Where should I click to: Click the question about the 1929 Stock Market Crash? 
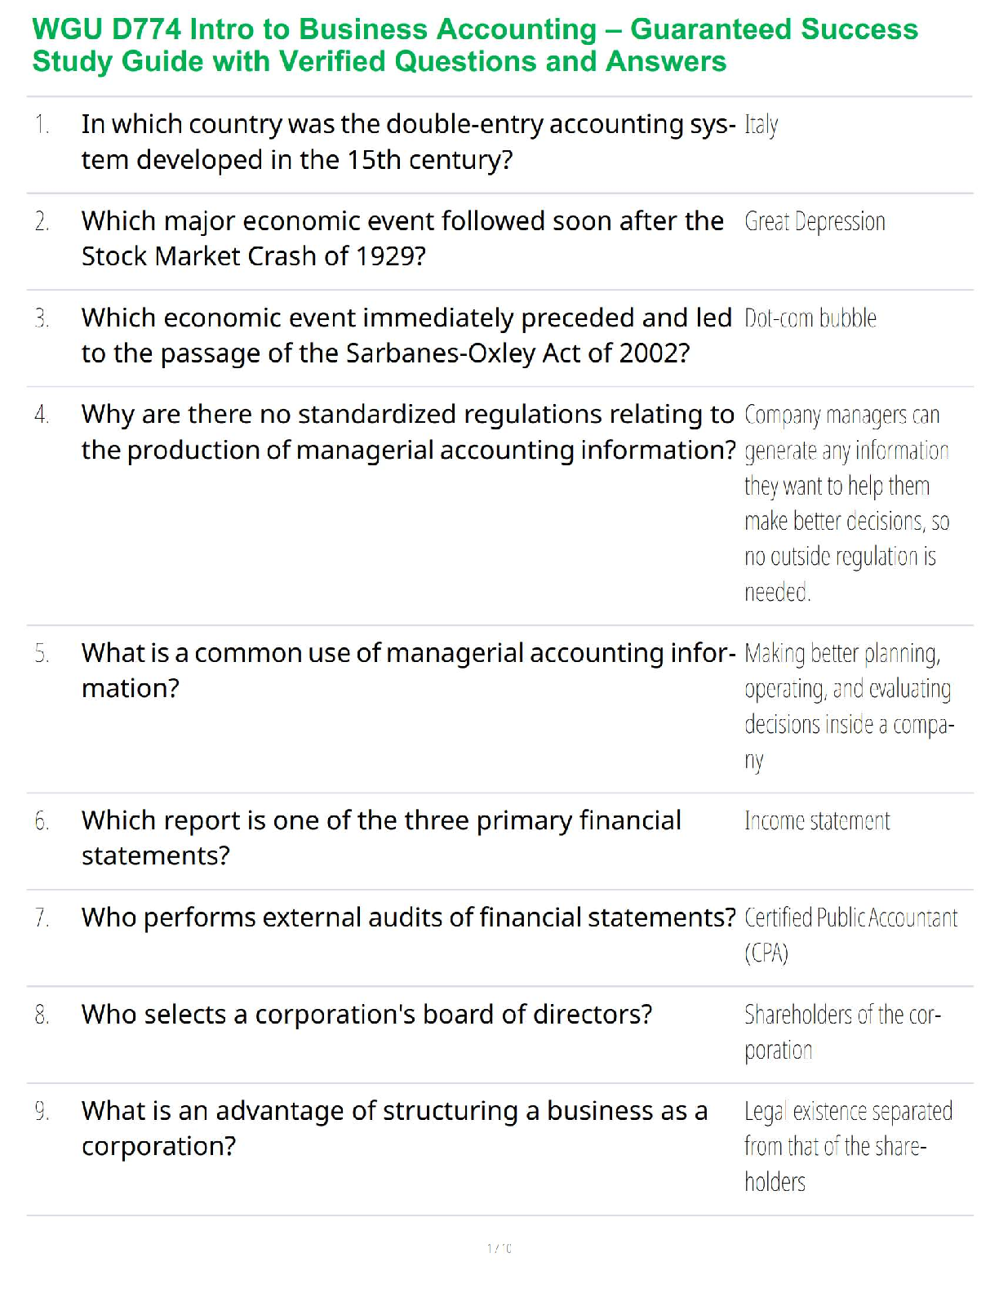tap(402, 238)
